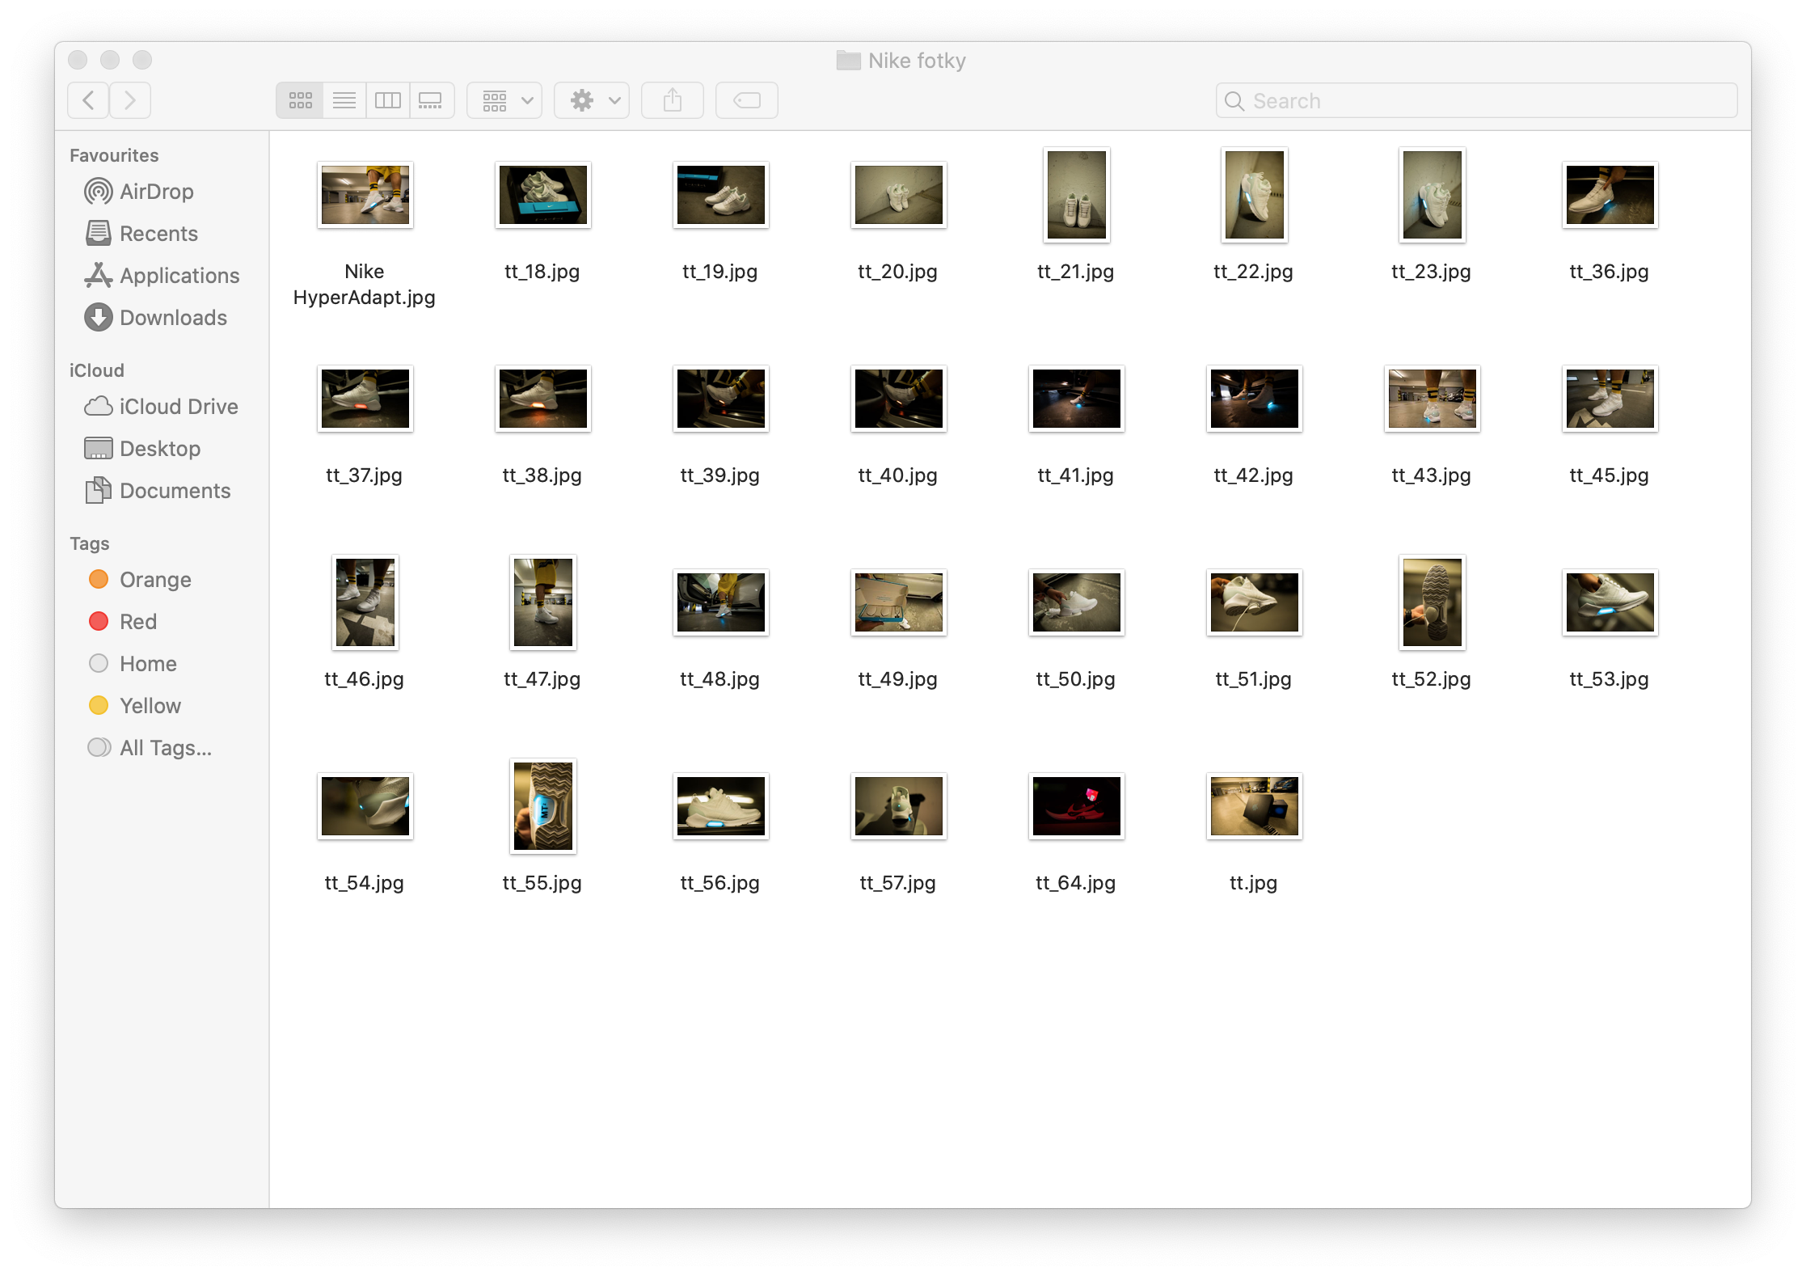Go back using the left arrow
1806x1276 pixels.
[x=89, y=100]
